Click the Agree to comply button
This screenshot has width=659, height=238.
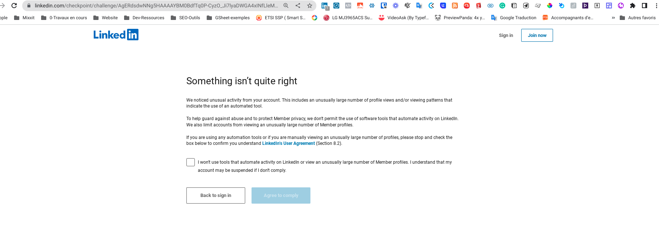(x=281, y=195)
